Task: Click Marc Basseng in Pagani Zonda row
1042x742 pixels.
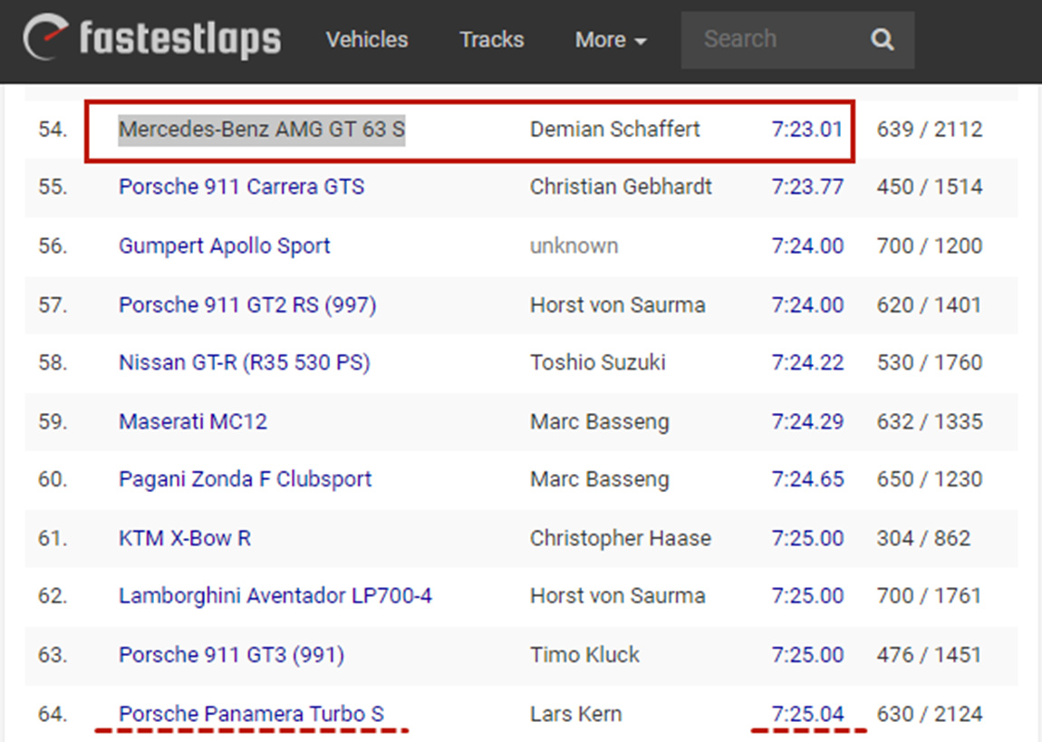Action: (600, 479)
